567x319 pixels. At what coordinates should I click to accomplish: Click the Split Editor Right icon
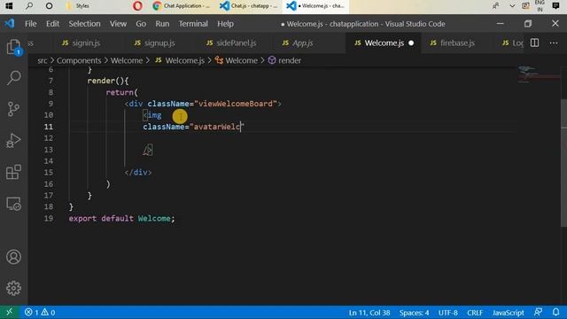(x=534, y=43)
